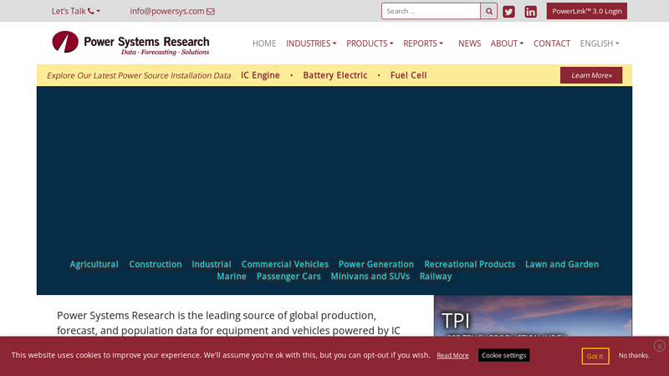Accept cookies with Got it
Screen dimensions: 669x376
click(x=595, y=356)
